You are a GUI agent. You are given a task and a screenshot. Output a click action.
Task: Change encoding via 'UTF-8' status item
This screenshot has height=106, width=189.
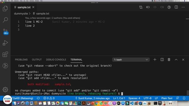[147, 98]
